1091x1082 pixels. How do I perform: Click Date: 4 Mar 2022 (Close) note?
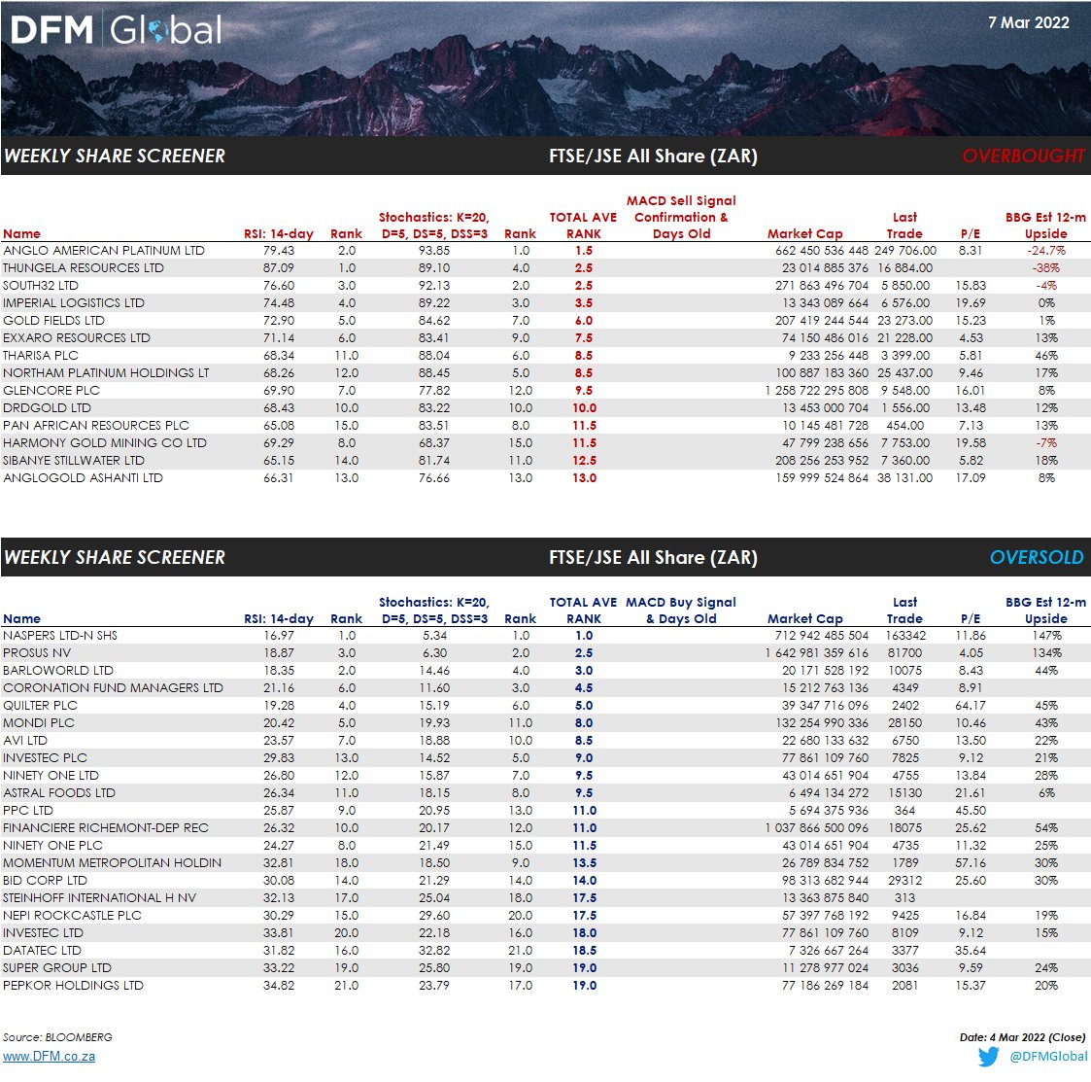tap(1022, 1036)
